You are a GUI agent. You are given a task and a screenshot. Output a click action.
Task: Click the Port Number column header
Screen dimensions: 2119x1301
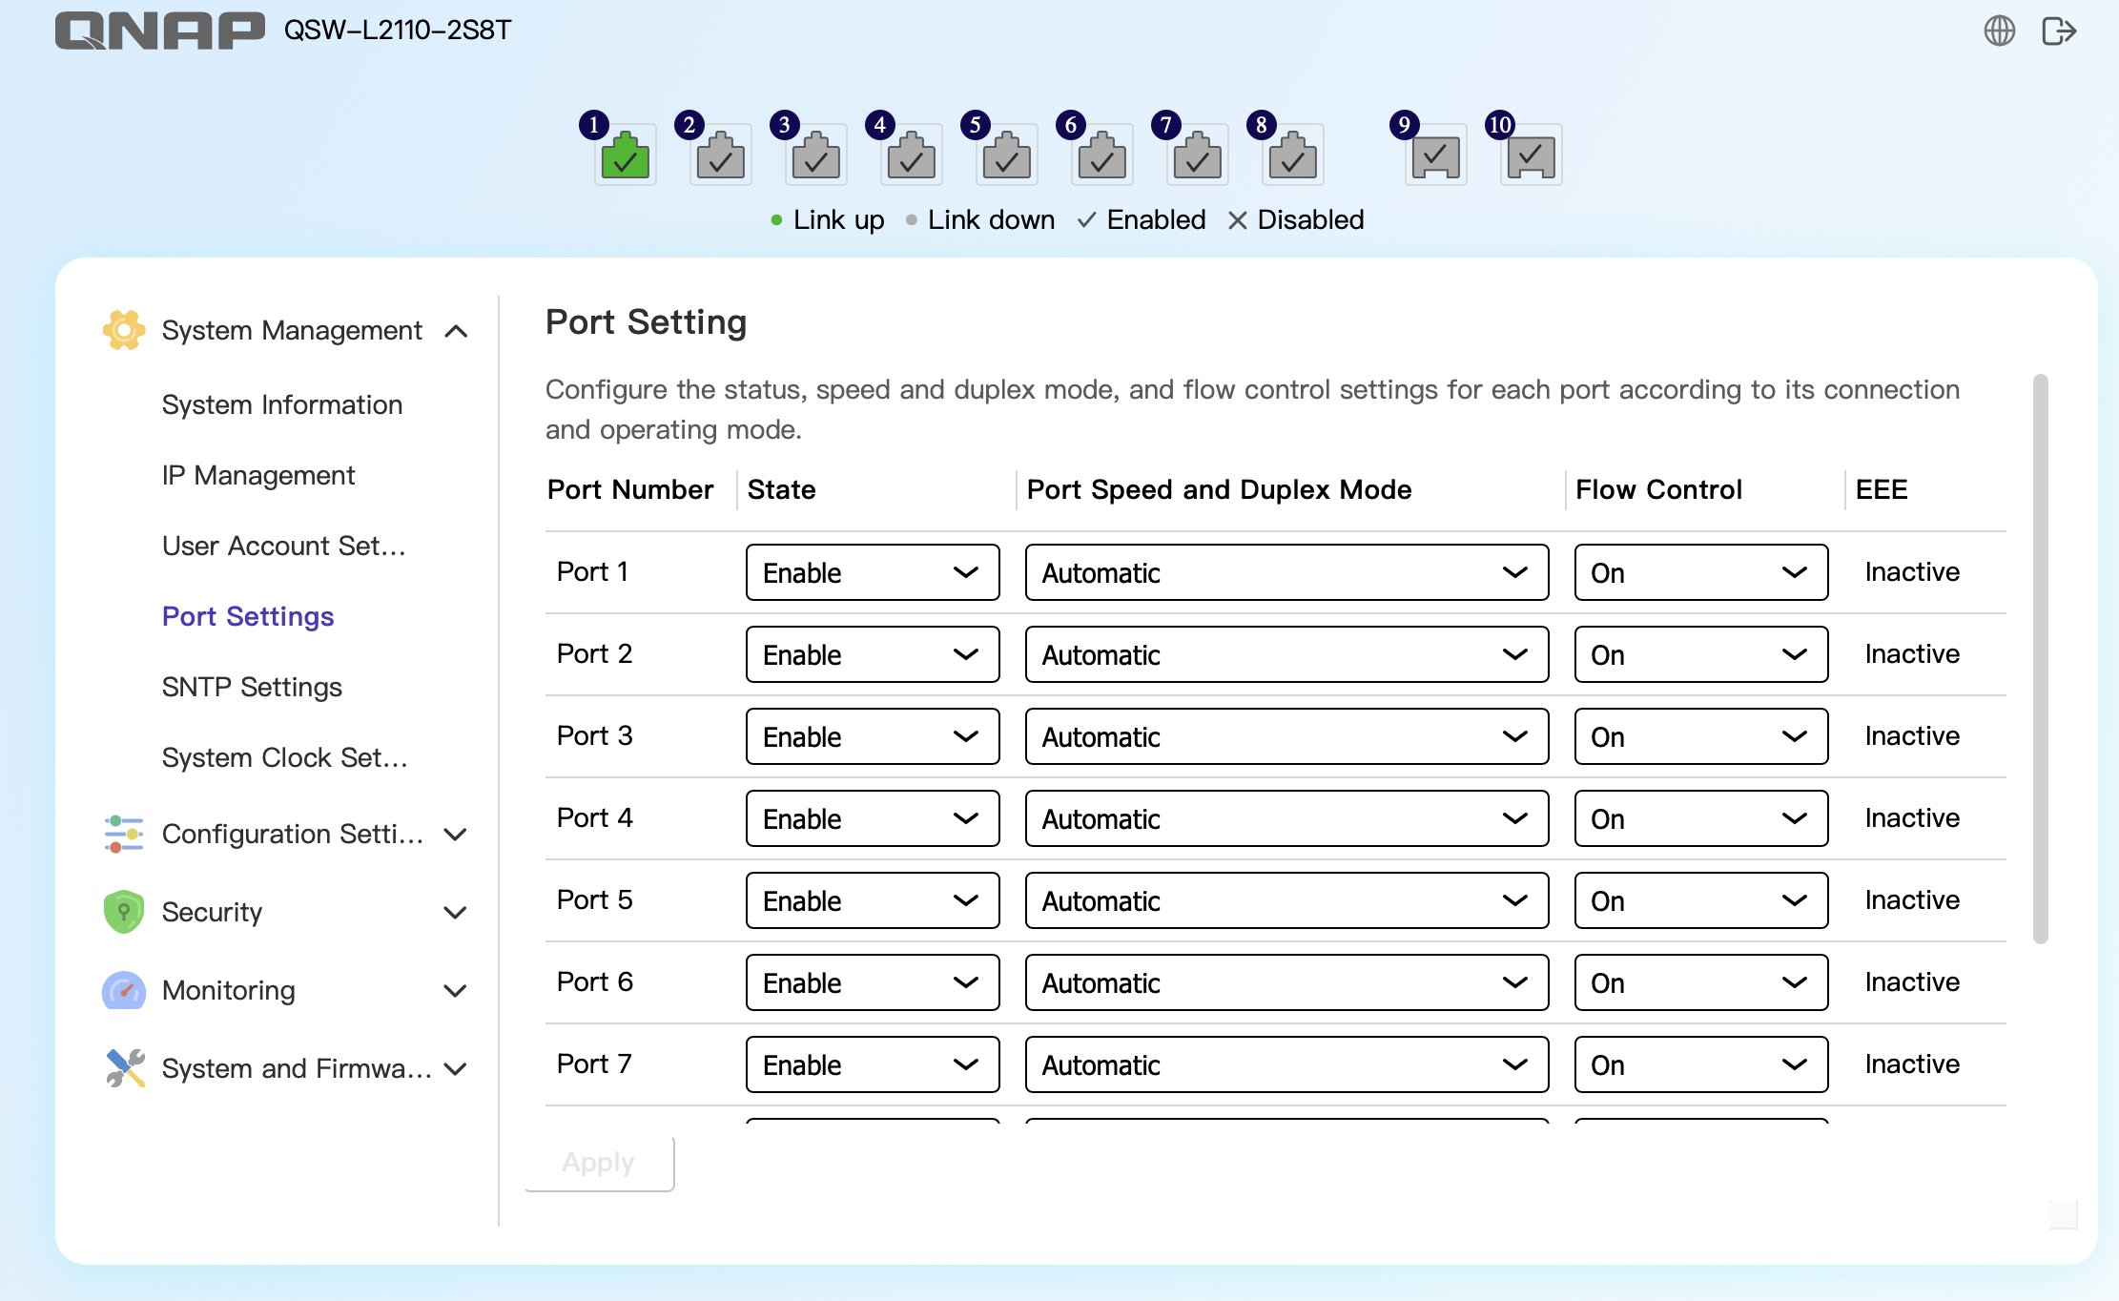[x=630, y=489]
